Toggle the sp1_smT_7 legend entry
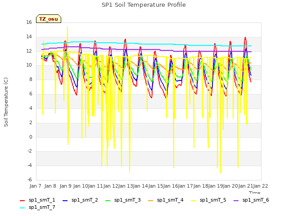Image resolution: width=288 pixels, height=216 pixels. pyautogui.click(x=37, y=207)
